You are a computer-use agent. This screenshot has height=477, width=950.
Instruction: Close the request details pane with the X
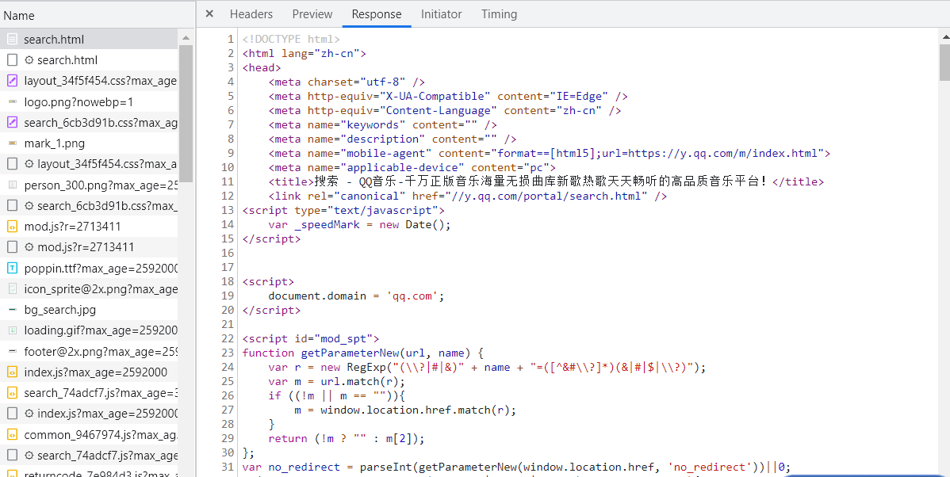click(209, 14)
